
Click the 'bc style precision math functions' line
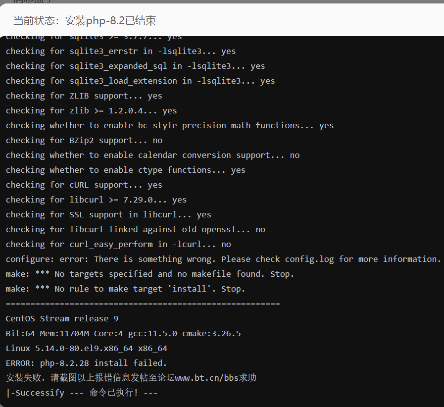pos(169,125)
